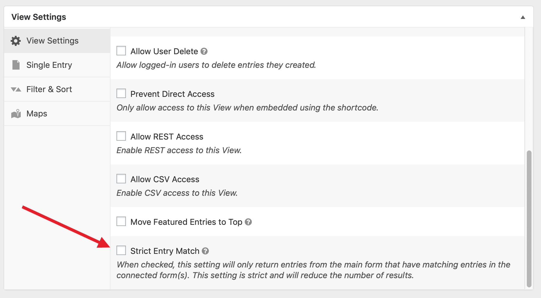The width and height of the screenshot is (541, 298).
Task: Select the View Settings sidebar tab
Action: tap(52, 41)
